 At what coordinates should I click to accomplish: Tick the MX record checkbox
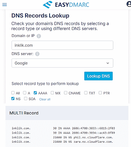coord(52,93)
